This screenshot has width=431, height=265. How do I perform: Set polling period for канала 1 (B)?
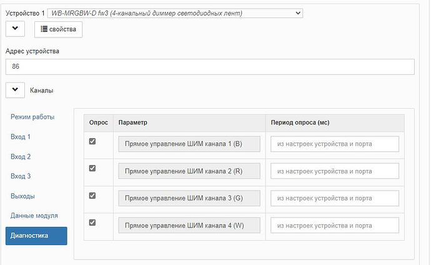click(x=335, y=144)
